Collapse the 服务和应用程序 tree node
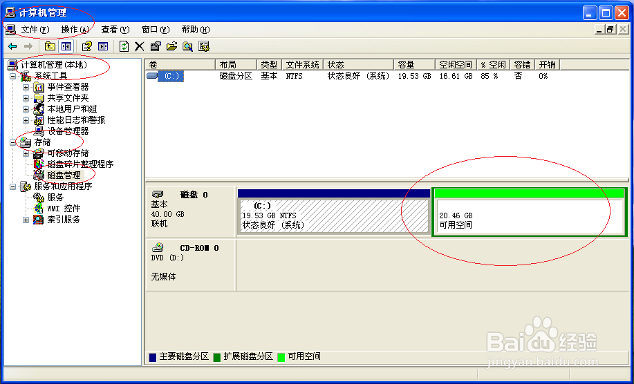634x384 pixels. pyautogui.click(x=13, y=186)
